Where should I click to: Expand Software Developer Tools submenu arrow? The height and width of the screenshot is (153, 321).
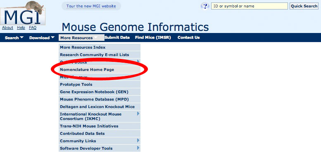(x=138, y=148)
